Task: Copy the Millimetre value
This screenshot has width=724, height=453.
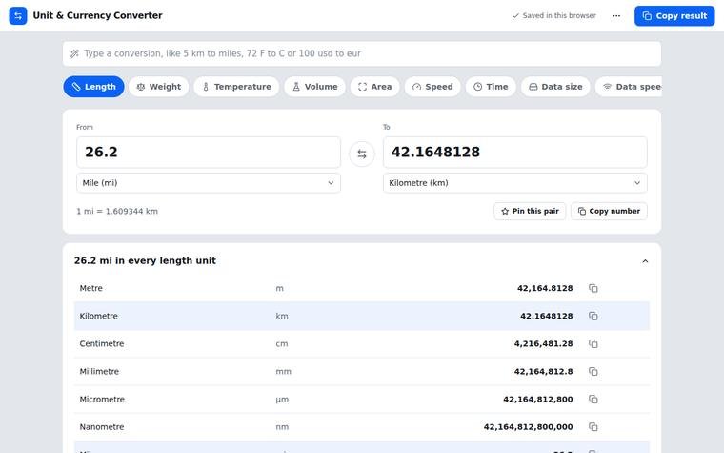Action: [593, 372]
